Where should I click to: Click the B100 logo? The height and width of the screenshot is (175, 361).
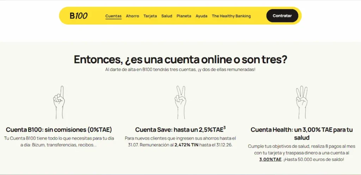pyautogui.click(x=79, y=16)
